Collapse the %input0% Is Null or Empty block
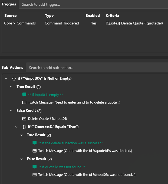The image size is (168, 184). [x=6, y=79]
